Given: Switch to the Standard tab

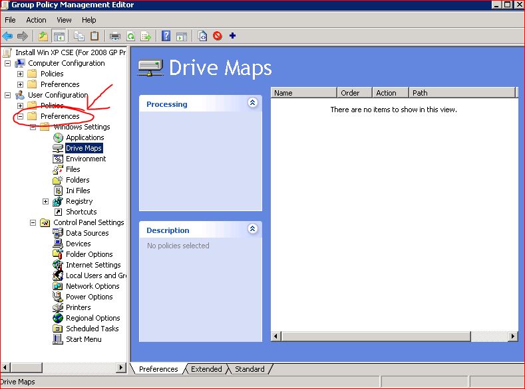Looking at the screenshot, I should click(x=250, y=369).
